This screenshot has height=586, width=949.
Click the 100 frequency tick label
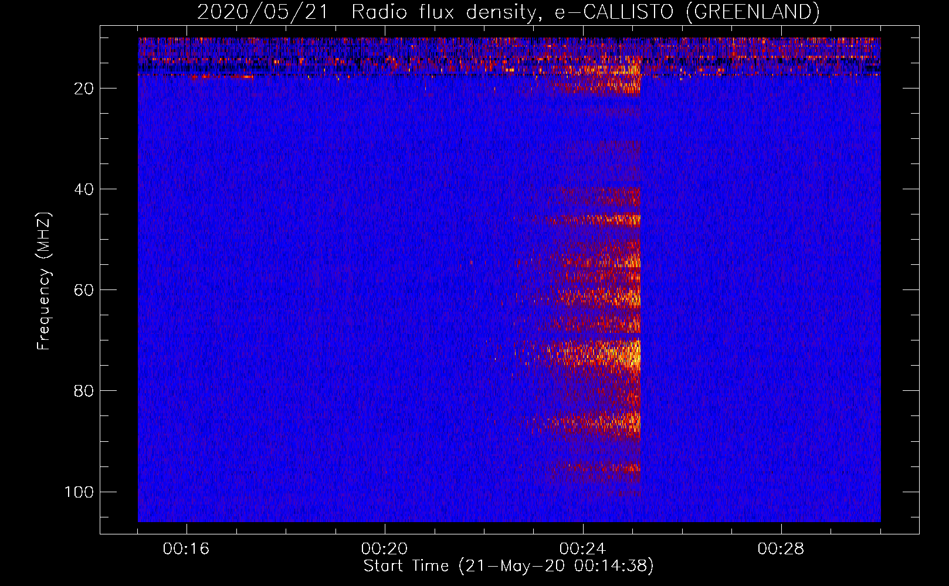point(79,492)
